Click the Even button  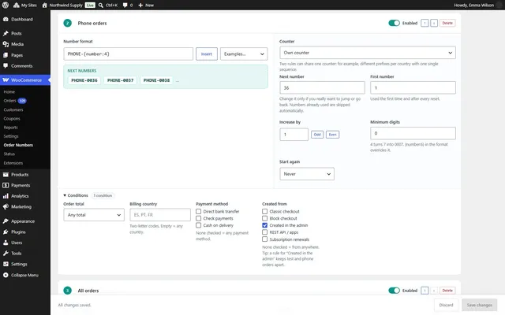[x=332, y=135]
